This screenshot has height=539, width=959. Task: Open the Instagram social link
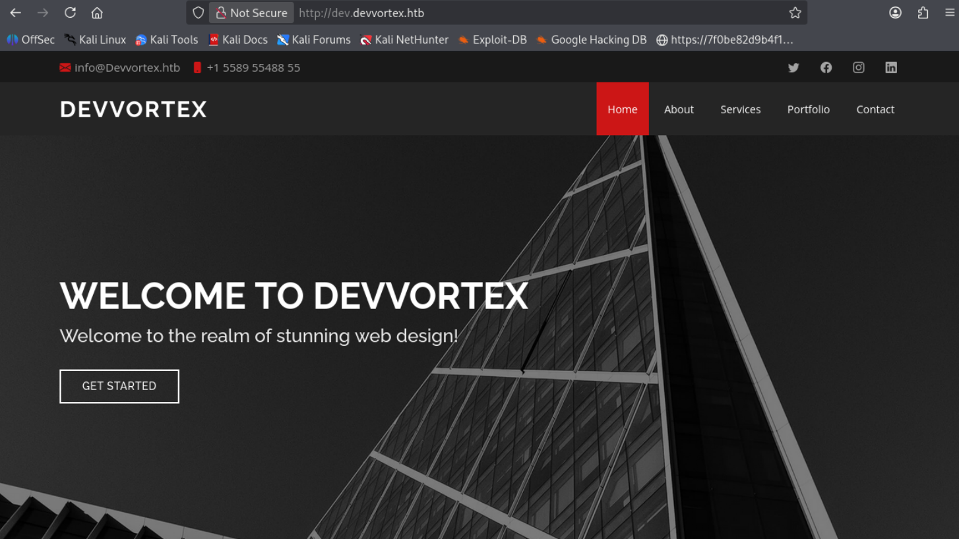click(x=858, y=67)
